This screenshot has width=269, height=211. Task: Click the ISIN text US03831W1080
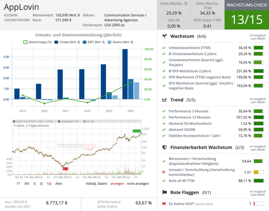[17, 20]
